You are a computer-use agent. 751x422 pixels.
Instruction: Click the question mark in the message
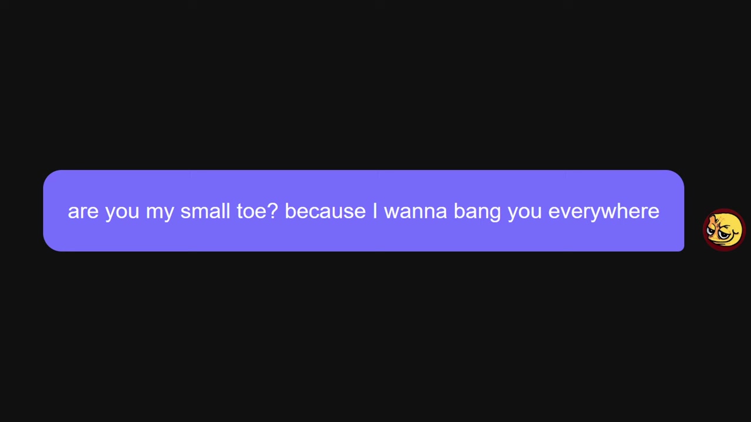(272, 211)
